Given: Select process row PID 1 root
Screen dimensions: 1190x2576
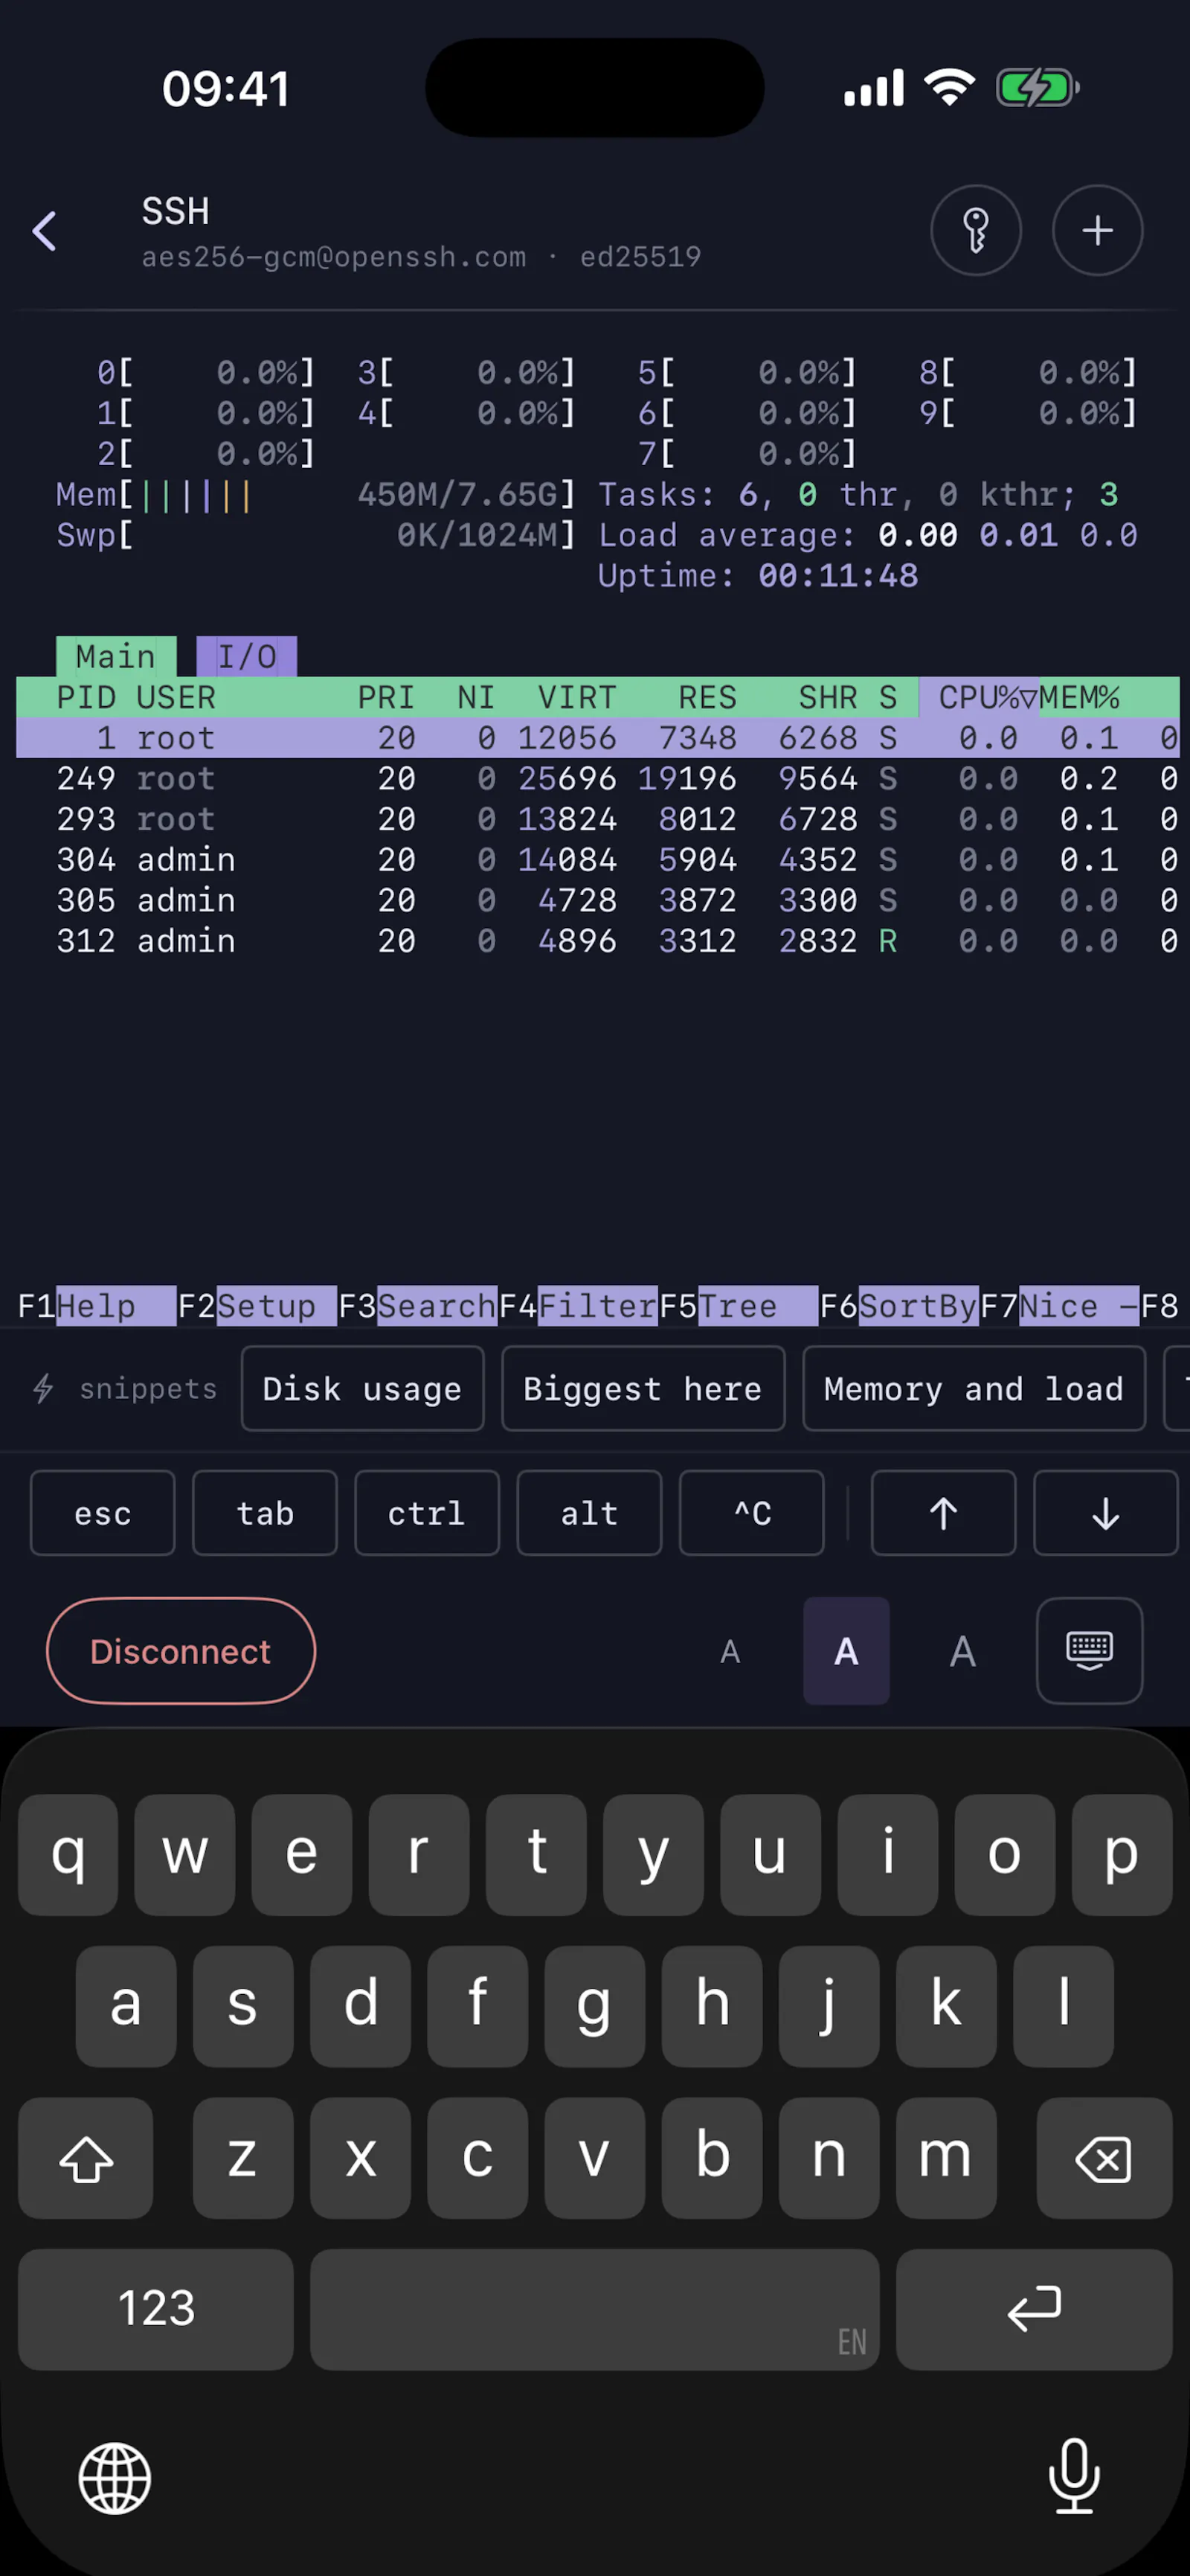Looking at the screenshot, I should pyautogui.click(x=597, y=738).
